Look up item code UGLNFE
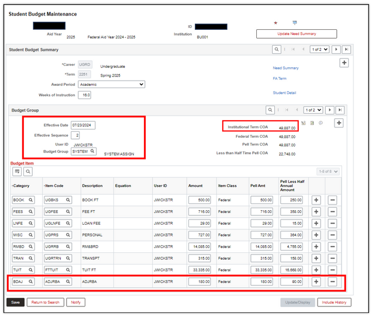Screen dimensions: 372x317 coord(68,223)
